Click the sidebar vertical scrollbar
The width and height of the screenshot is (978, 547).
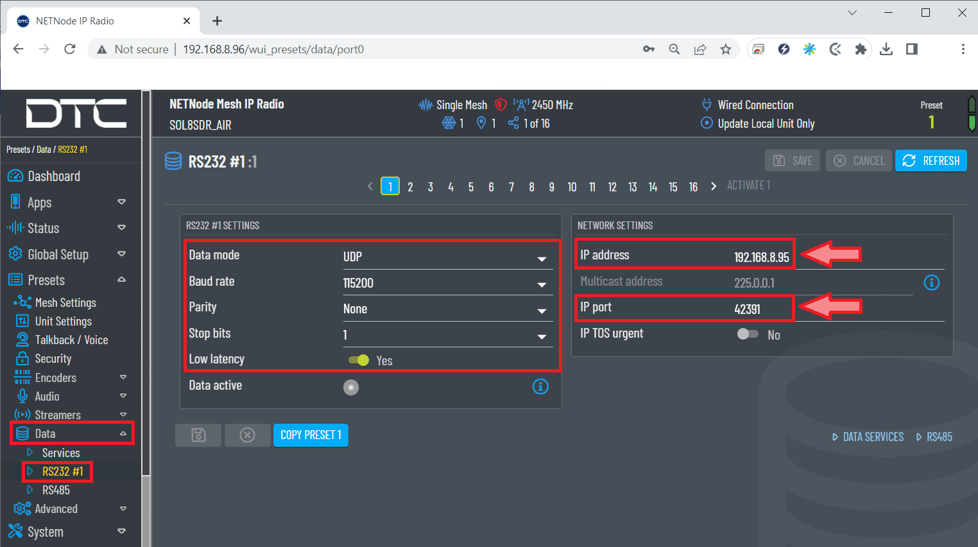(x=146, y=321)
